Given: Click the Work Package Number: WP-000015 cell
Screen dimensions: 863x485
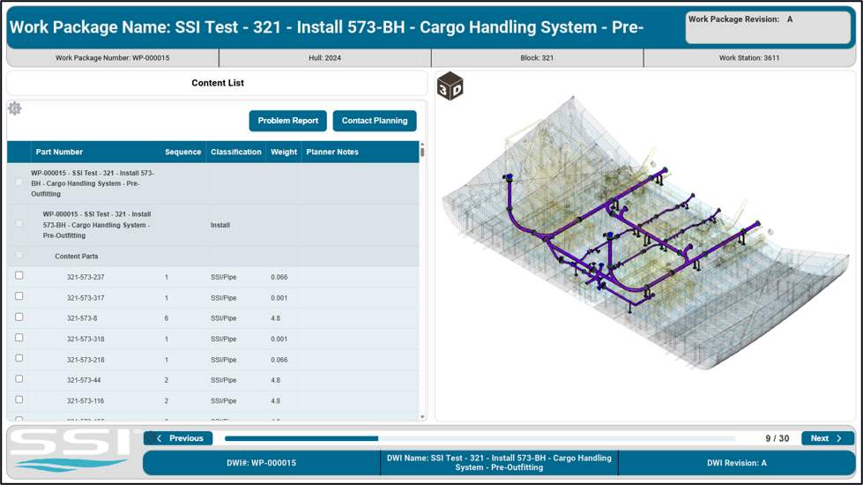Looking at the screenshot, I should 112,58.
